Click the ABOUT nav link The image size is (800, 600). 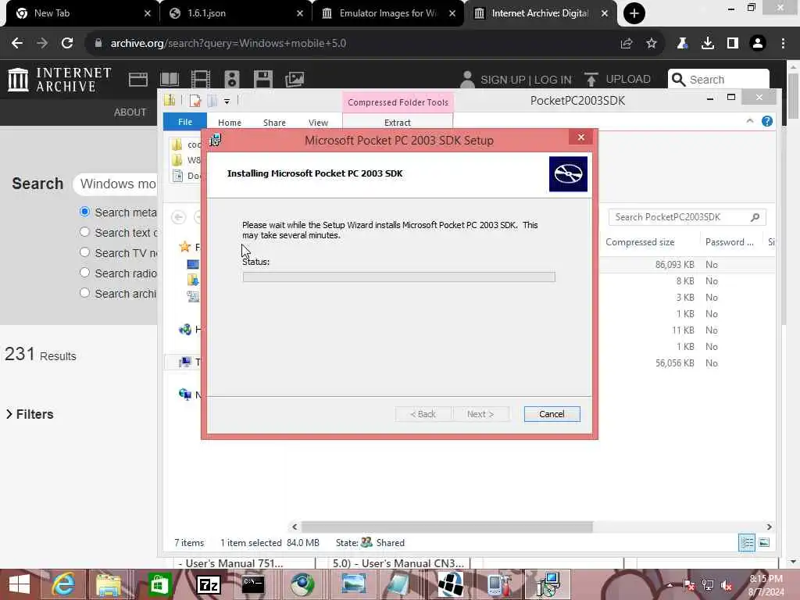(x=130, y=112)
